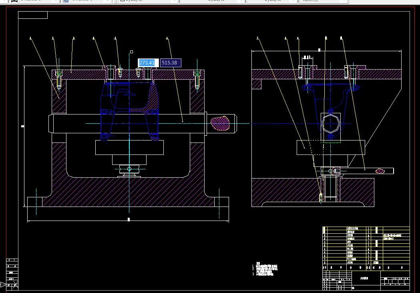420x293 pixels.
Task: Click the UCS origin icon at the bottom-left corner
Action: tap(10, 285)
